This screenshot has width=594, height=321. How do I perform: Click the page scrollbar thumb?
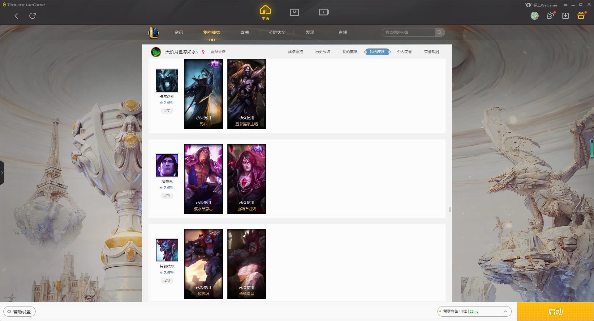(450, 210)
